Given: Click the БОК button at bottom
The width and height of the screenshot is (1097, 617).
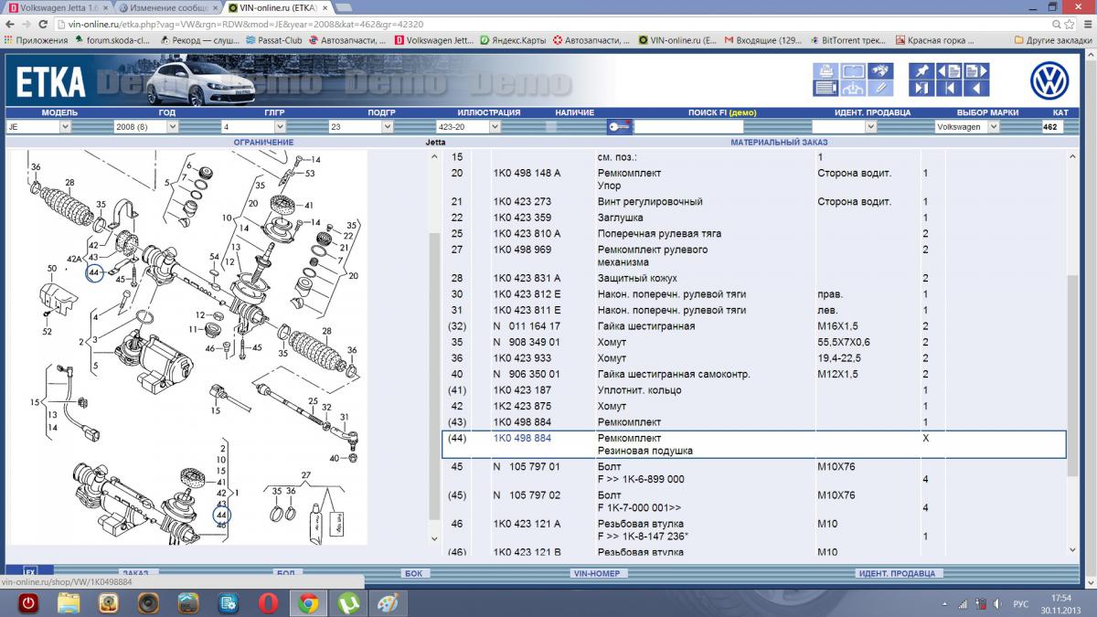Looking at the screenshot, I should (413, 573).
